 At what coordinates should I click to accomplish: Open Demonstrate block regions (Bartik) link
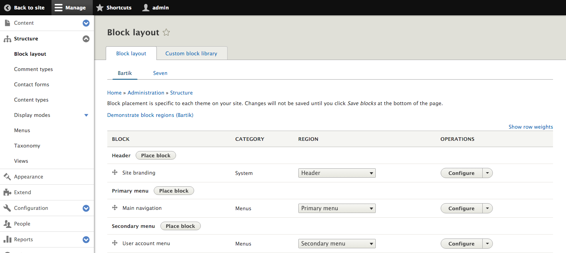point(150,115)
